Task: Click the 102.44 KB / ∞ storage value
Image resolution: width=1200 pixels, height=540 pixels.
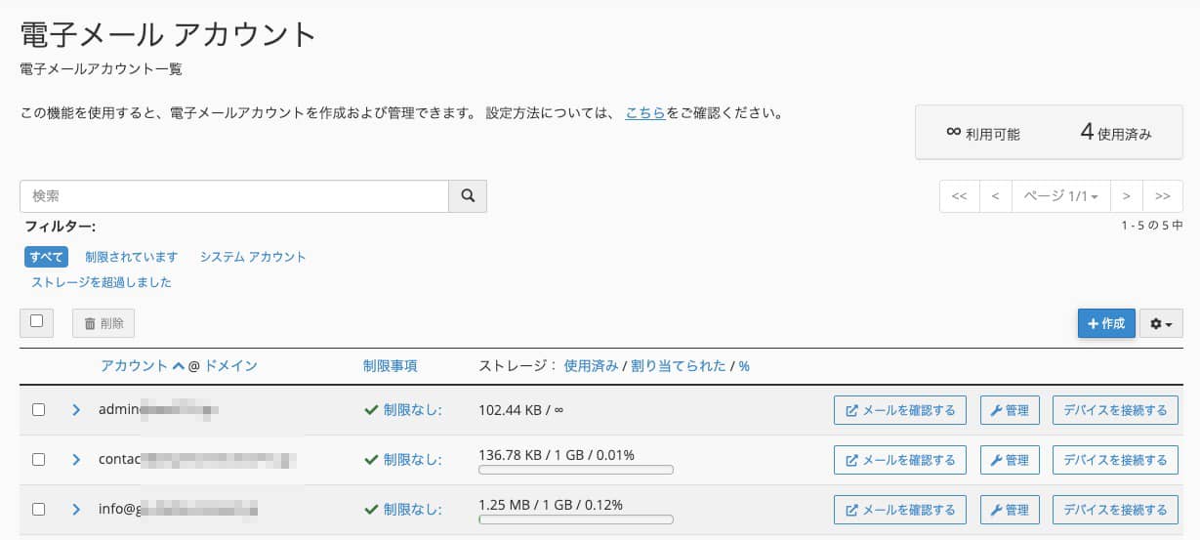Action: [521, 410]
